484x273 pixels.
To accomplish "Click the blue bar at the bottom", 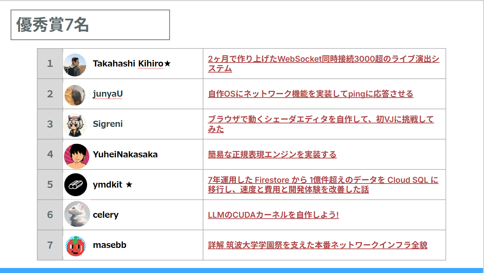I will coord(242,270).
